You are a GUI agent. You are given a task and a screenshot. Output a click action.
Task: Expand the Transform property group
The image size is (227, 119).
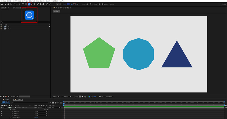tap(10, 117)
